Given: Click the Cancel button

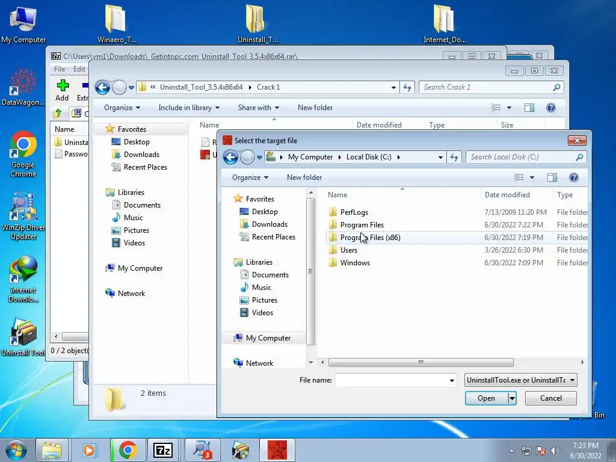Looking at the screenshot, I should tap(551, 398).
